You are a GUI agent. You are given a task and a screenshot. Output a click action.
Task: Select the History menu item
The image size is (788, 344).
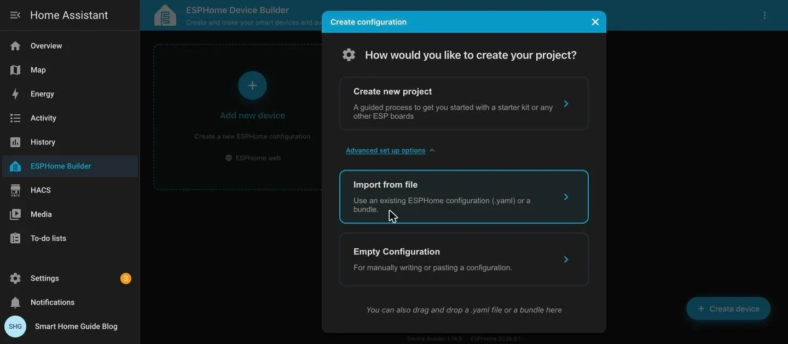pos(70,142)
